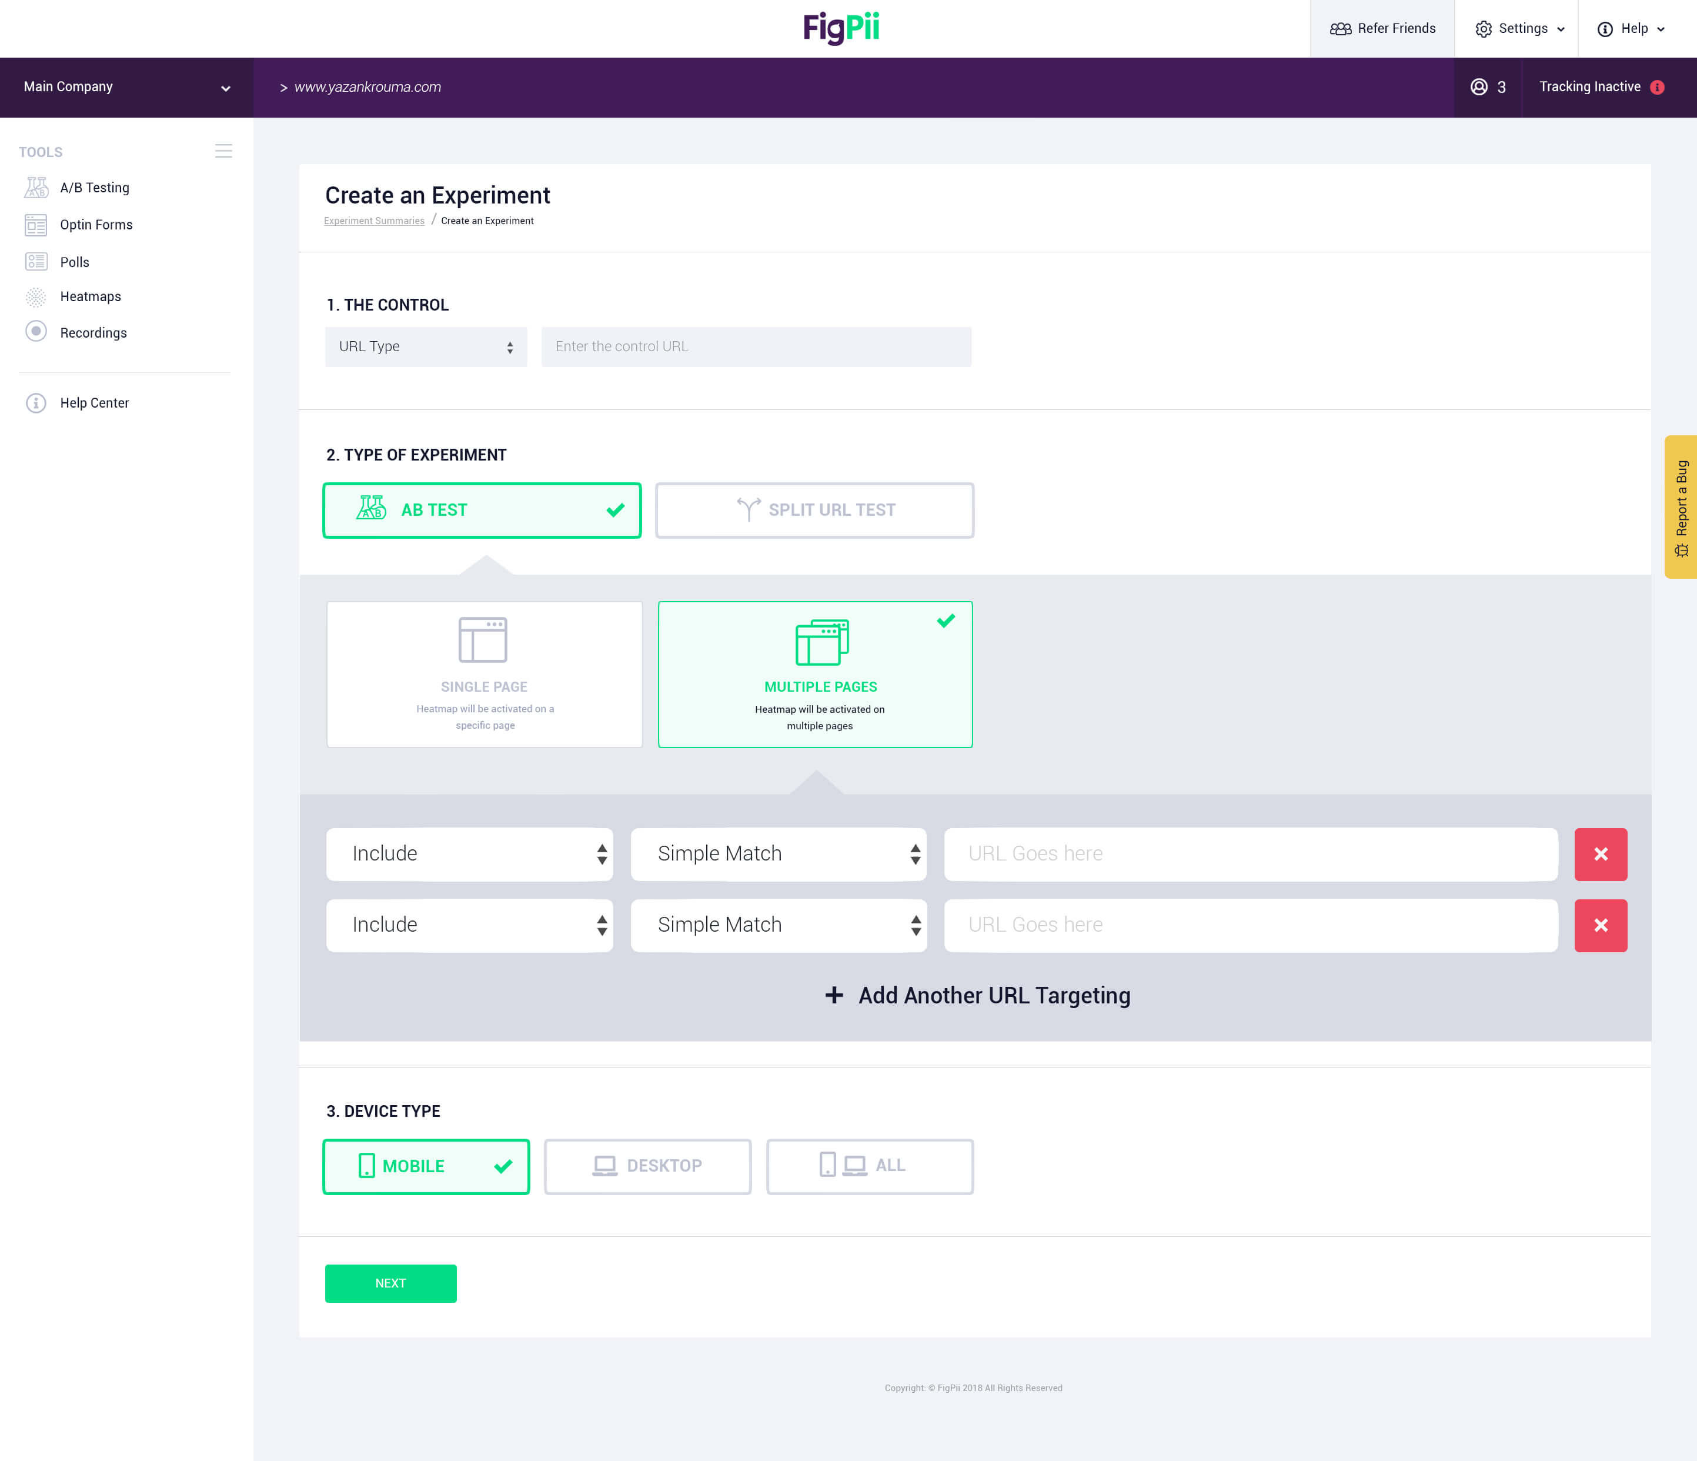This screenshot has width=1697, height=1461.
Task: Select AB TEST experiment type
Action: point(482,510)
